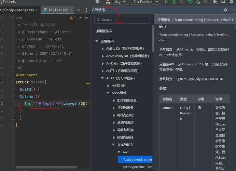Minimize the API参考 panel with dash icon
Screen dimensions: 236x171
(x=233, y=10)
